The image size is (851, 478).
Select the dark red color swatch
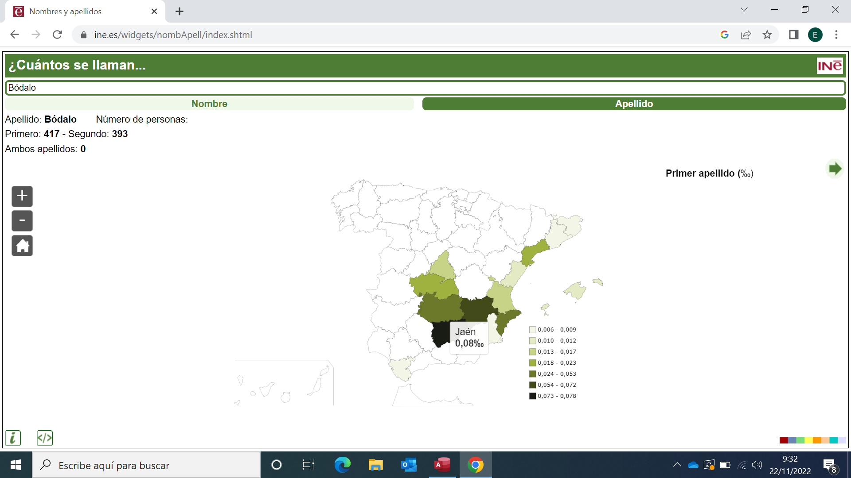coord(783,440)
